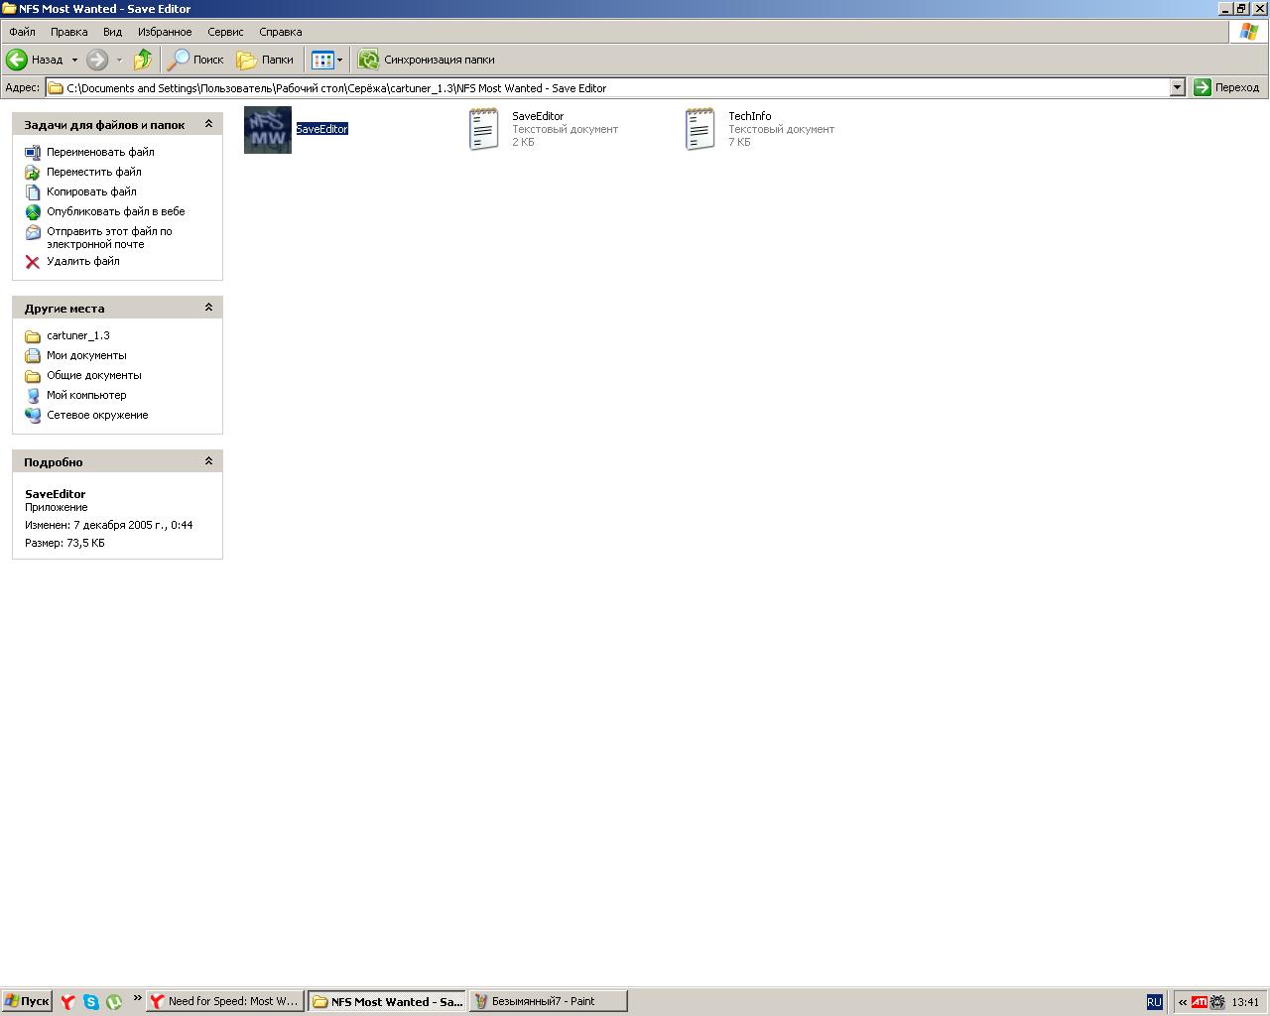Image resolution: width=1270 pixels, height=1016 pixels.
Task: Collapse the Задачи для файлов и папок panel
Action: pyautogui.click(x=208, y=124)
